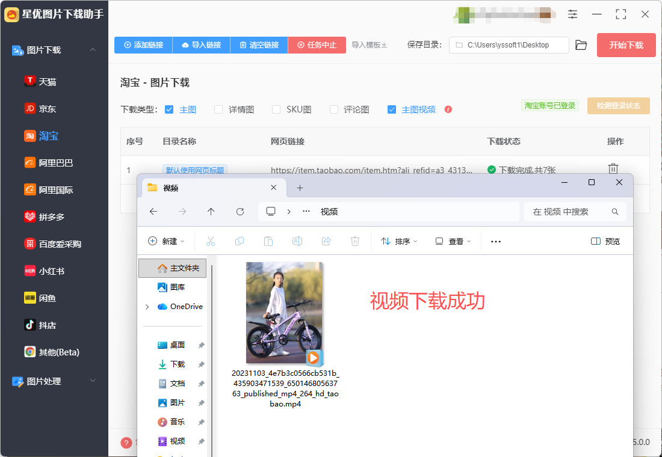Open 下载 folder in explorer navigation pane

pyautogui.click(x=178, y=364)
